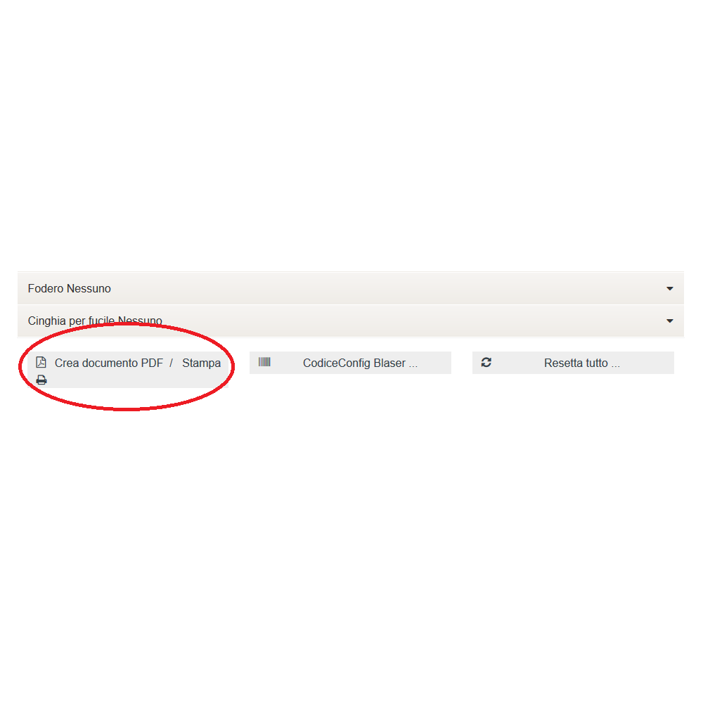
Task: Click the PDF document icon
Action: pyautogui.click(x=41, y=362)
